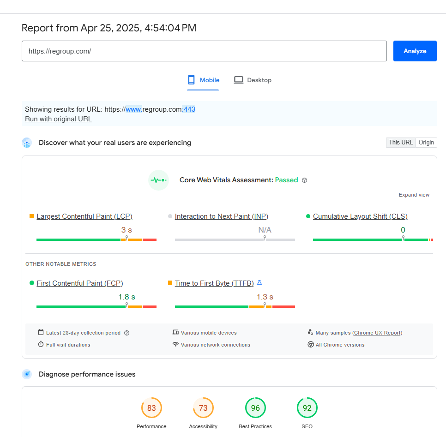Click the SEO score 92 gauge
The image size is (446, 437).
pos(307,408)
